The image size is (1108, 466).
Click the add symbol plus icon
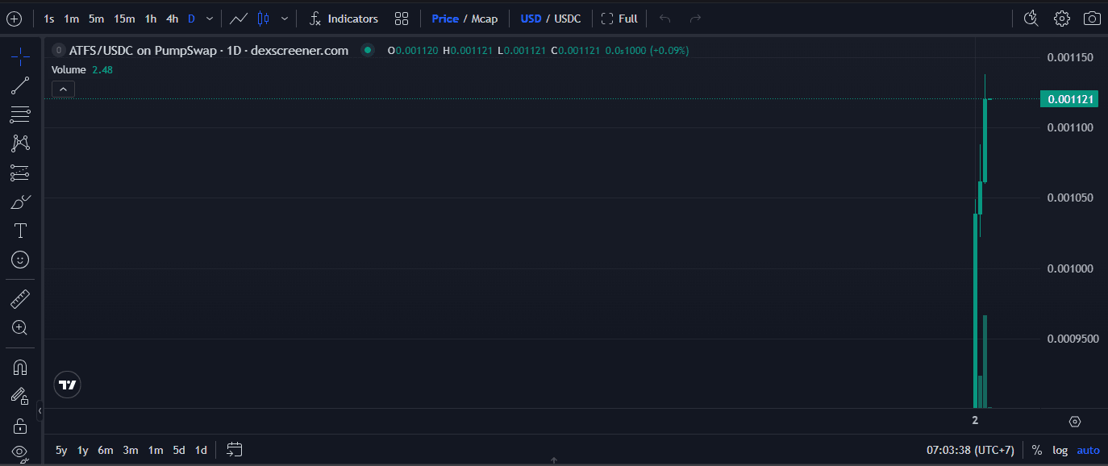point(14,19)
